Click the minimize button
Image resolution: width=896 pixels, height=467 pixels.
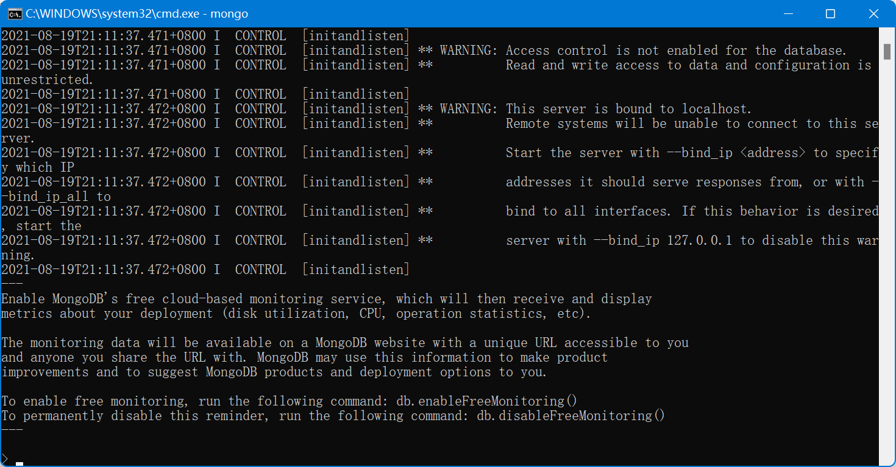pos(788,13)
